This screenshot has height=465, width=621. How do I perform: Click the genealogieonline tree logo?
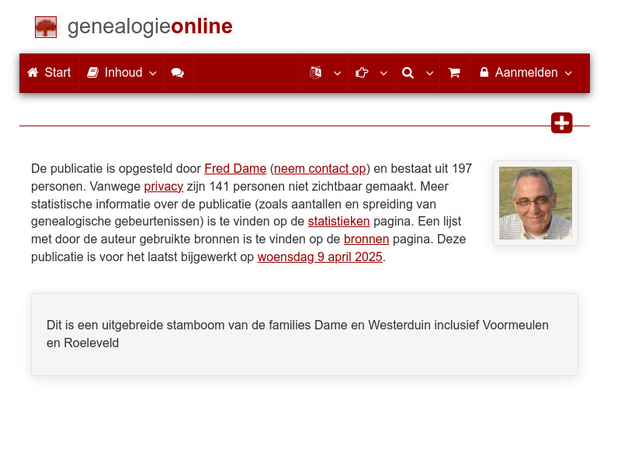click(46, 26)
